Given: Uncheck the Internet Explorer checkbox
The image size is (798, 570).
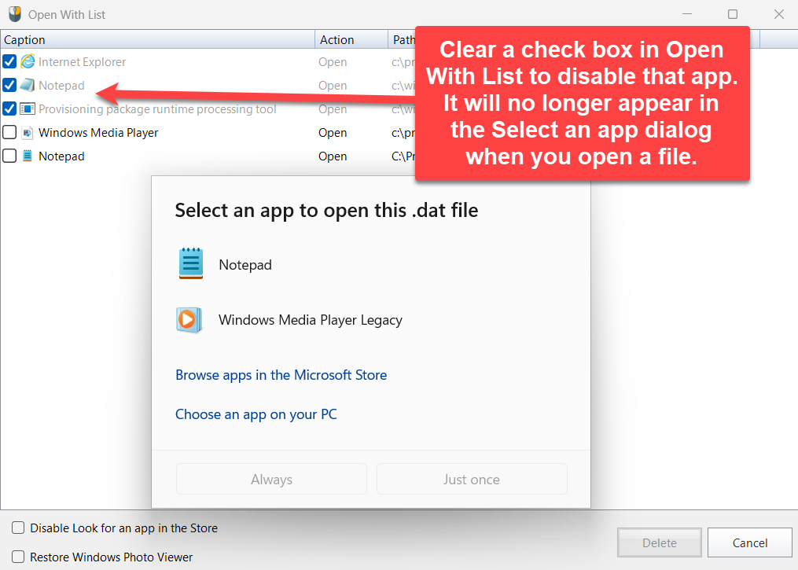Looking at the screenshot, I should pyautogui.click(x=9, y=61).
